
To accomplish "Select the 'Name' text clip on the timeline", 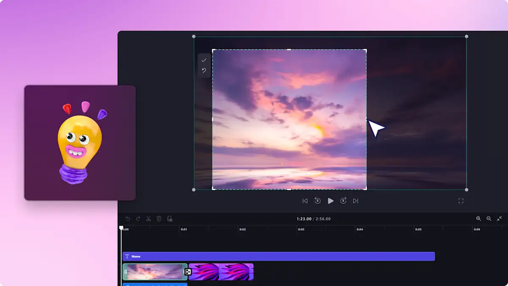I will pos(279,256).
